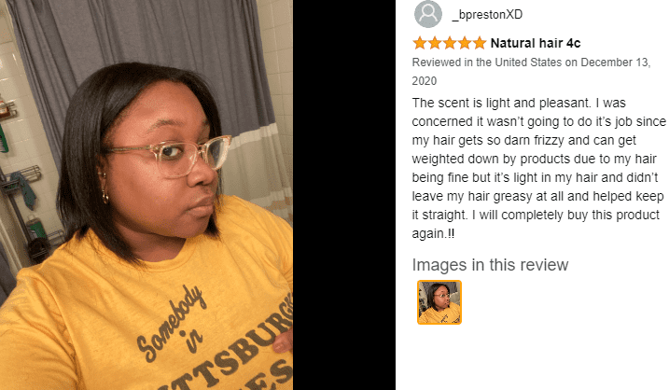669x390 pixels.
Task: Open the "Natural hair 4c" review title
Action: [x=536, y=43]
